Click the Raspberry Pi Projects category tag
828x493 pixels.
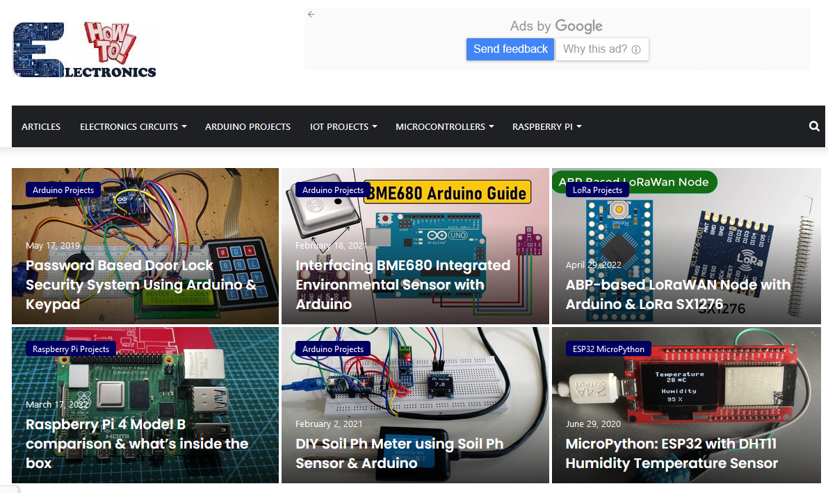click(x=71, y=349)
